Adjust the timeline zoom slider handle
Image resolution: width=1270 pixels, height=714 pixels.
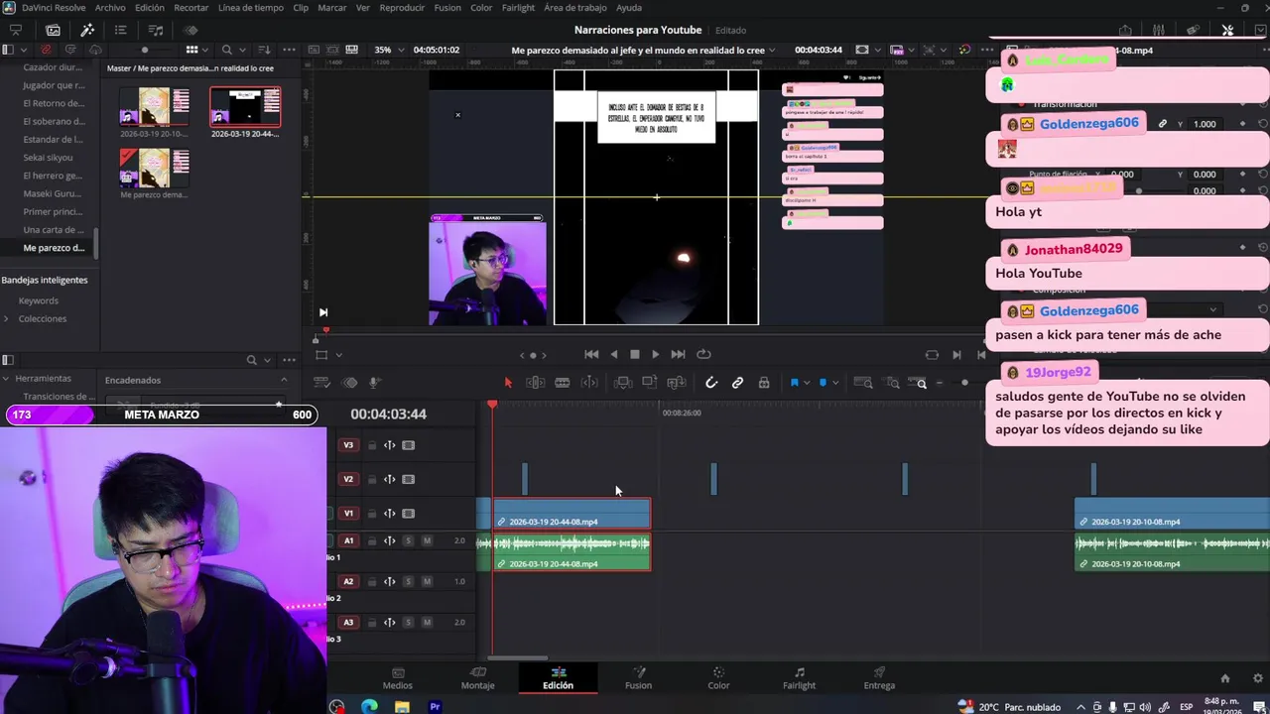[964, 383]
